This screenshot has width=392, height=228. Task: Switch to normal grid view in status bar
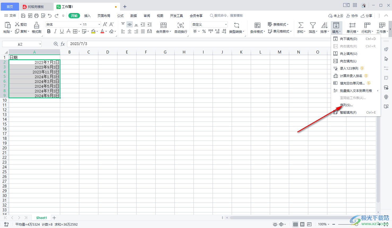pyautogui.click(x=295, y=224)
